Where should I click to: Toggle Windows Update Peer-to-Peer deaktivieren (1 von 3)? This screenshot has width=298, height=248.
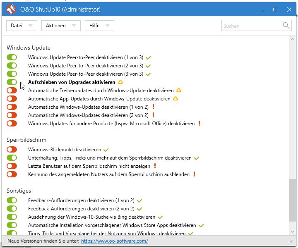12,57
